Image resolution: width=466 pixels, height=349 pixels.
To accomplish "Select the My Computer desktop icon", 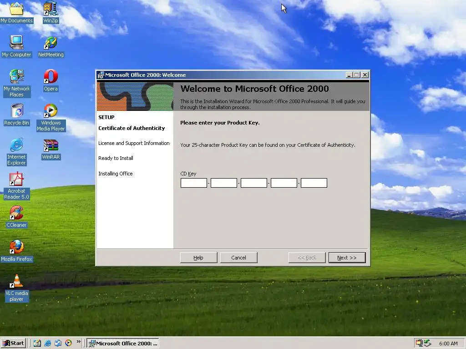I will tap(16, 46).
